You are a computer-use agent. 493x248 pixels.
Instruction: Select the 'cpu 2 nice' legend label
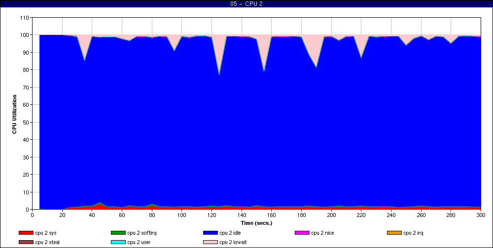coord(322,233)
